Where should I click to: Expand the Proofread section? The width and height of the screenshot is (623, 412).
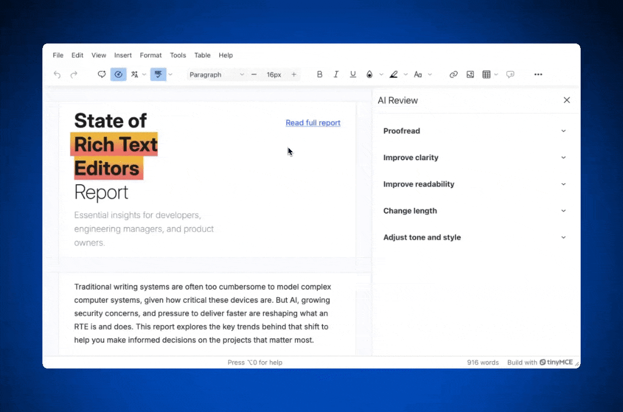[474, 131]
